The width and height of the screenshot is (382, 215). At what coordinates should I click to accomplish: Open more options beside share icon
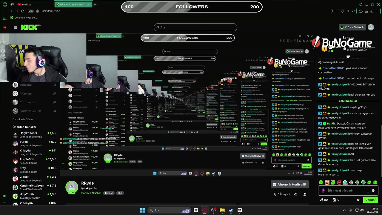pyautogui.click(x=305, y=194)
